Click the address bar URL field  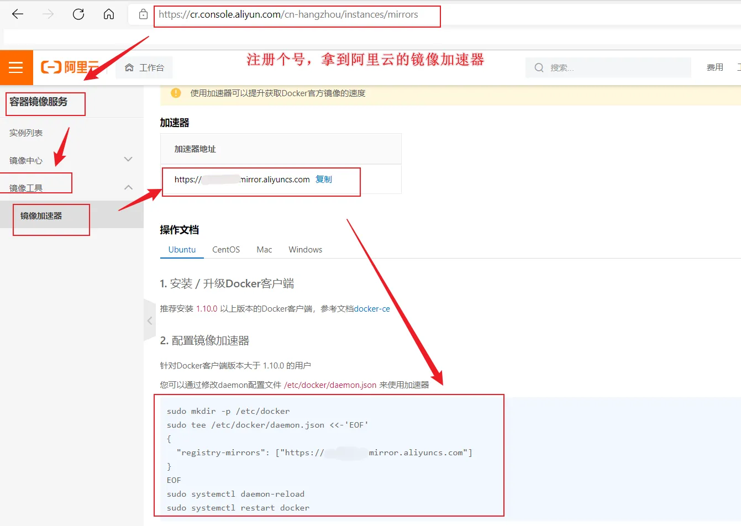(x=288, y=15)
